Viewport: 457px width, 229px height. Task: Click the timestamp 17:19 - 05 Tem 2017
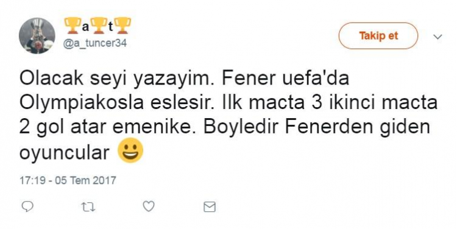[68, 180]
